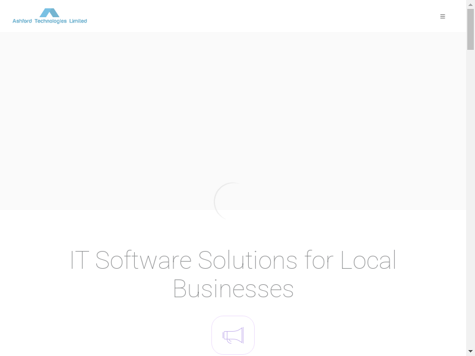The image size is (475, 356).
Task: Click the blue triangular Ashford logo mark
Action: [x=49, y=12]
